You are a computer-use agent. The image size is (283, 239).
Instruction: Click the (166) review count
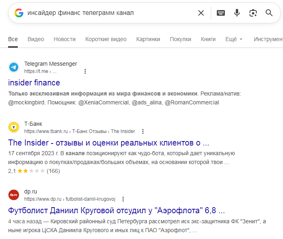point(53,171)
